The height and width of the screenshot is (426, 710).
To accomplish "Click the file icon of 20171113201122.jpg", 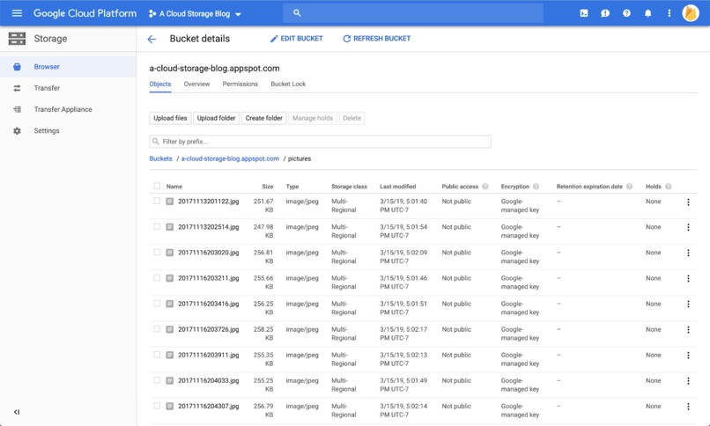I will (x=170, y=202).
